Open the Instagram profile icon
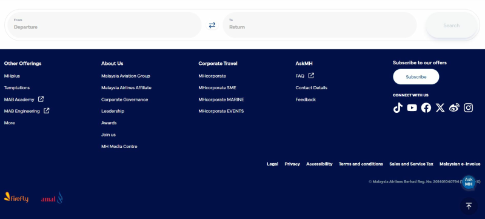Screen dimensions: 485x219 pos(468,107)
